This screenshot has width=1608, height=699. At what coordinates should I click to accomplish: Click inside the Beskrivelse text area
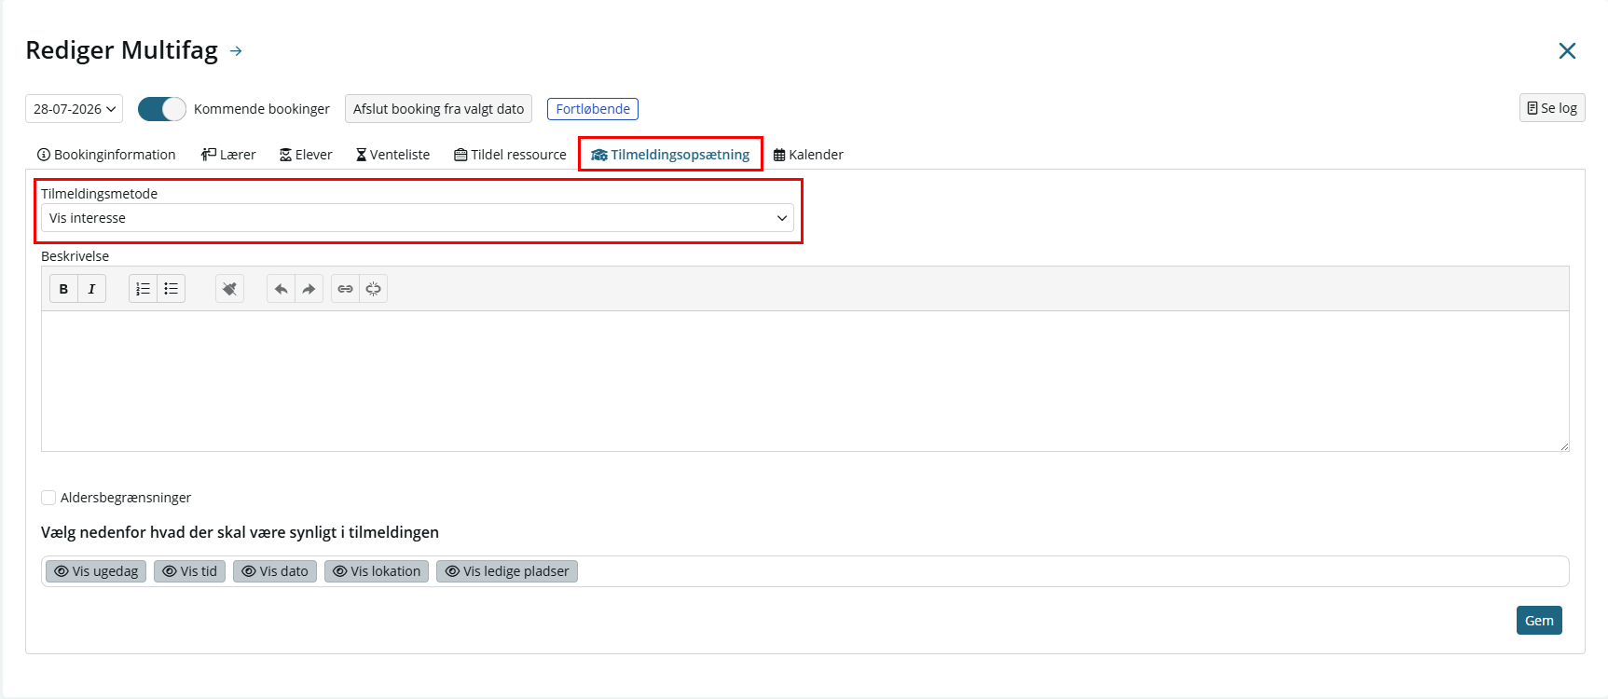(x=805, y=381)
